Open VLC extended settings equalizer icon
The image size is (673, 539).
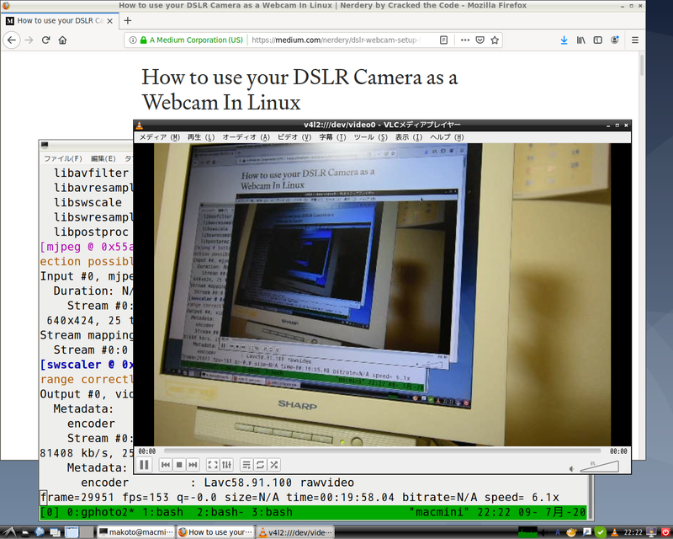226,465
